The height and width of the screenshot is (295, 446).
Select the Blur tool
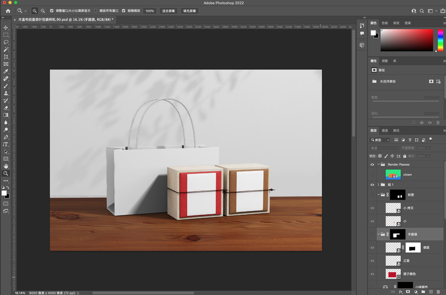point(5,122)
